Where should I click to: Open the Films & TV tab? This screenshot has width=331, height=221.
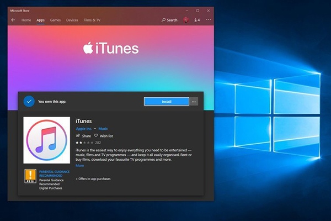click(92, 20)
